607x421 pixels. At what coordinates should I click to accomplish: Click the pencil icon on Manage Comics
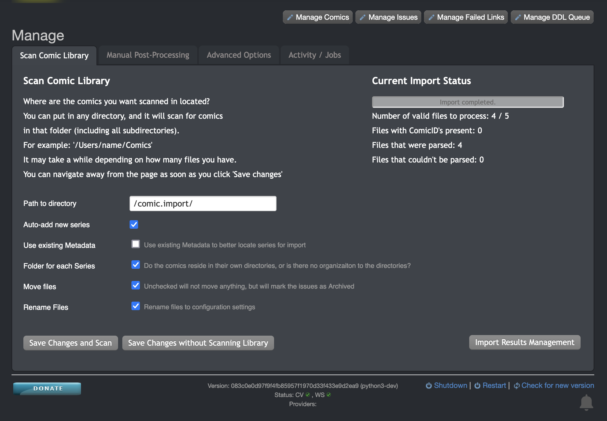pos(290,17)
